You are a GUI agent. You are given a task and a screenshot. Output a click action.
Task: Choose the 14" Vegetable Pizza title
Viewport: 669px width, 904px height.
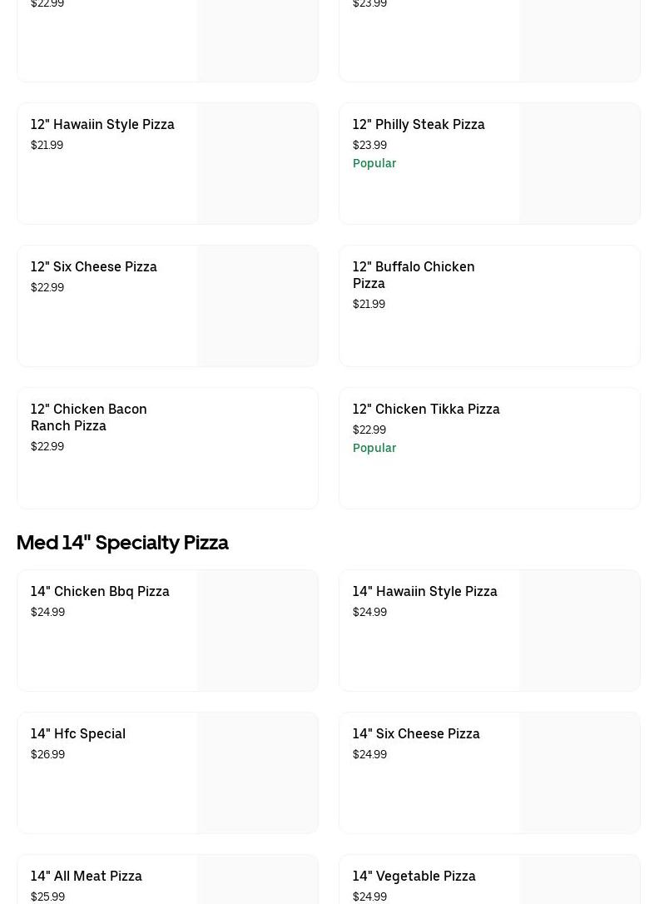[x=414, y=877]
